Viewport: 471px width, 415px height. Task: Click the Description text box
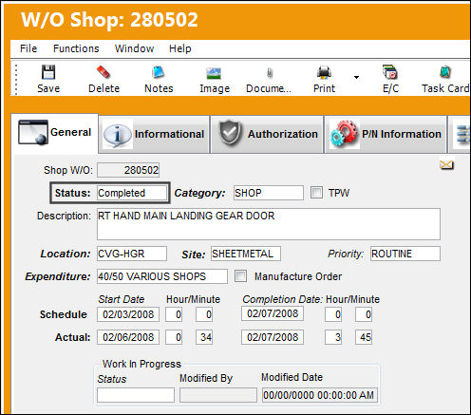tap(269, 224)
